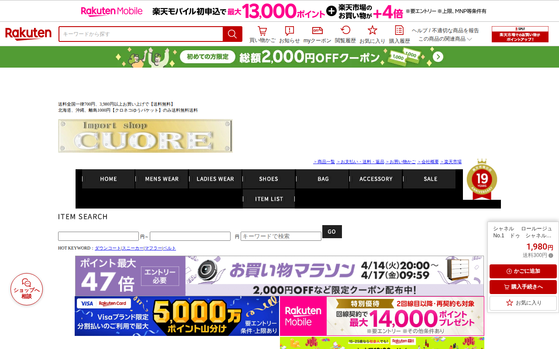Select the LADIES WEAR menu item
The image size is (559, 349).
click(215, 179)
